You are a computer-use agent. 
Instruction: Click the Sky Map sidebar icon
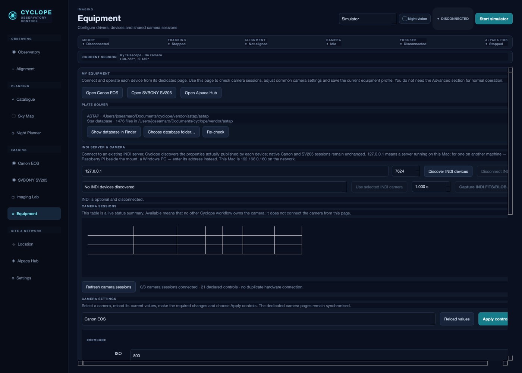14,116
